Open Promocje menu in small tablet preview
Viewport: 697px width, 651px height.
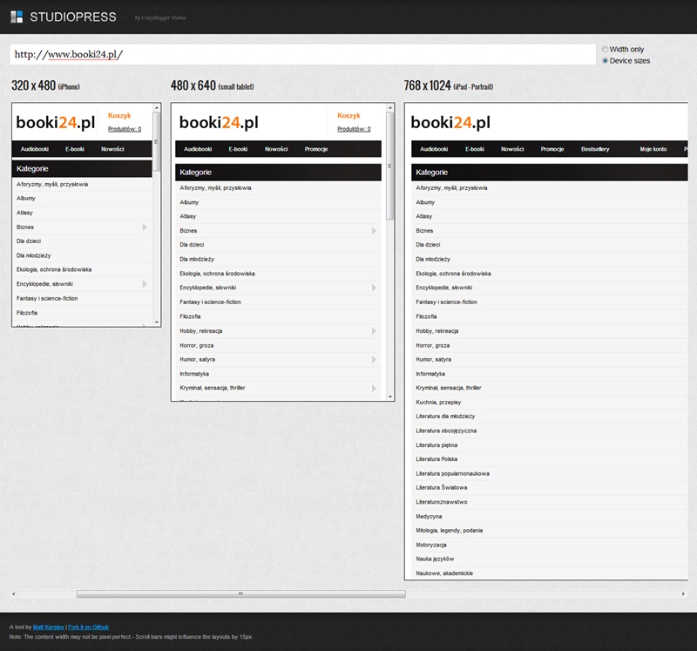(316, 149)
